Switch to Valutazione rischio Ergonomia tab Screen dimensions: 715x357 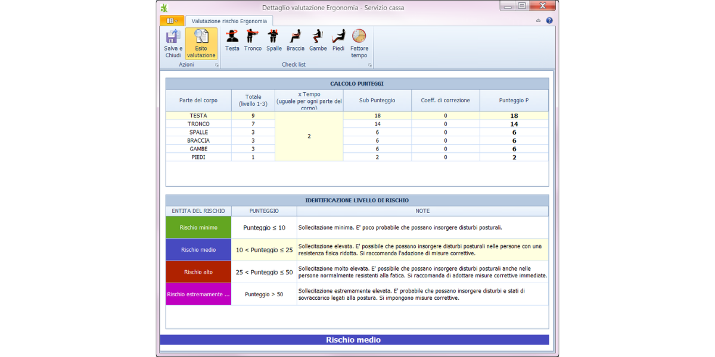pos(229,21)
